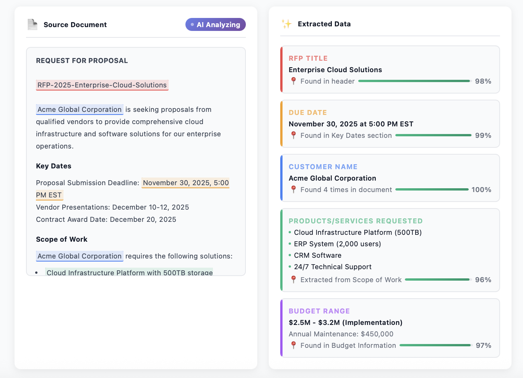This screenshot has width=523, height=378.
Task: Click the 24/7 Technical Support item
Action: (x=333, y=267)
